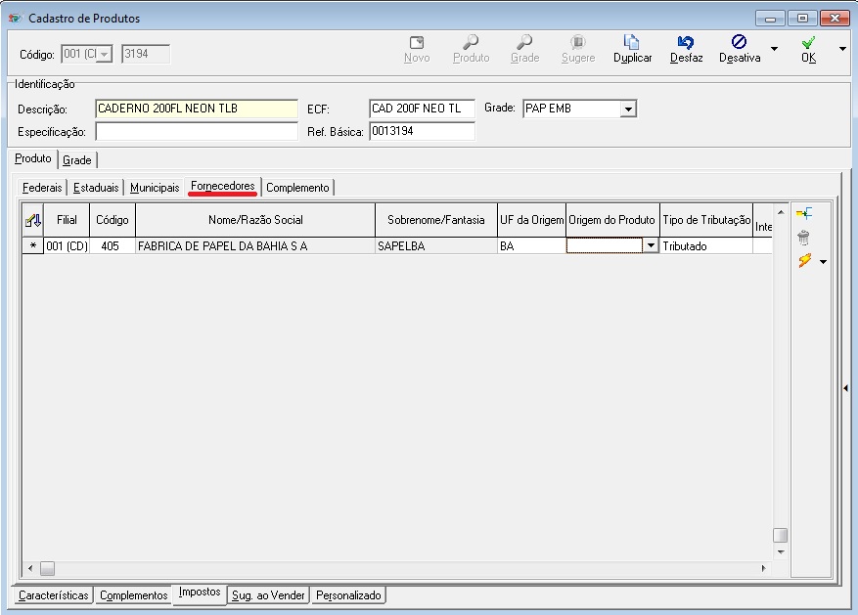Open the Código filial dropdown

104,54
